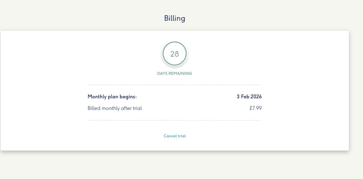This screenshot has width=363, height=179.
Task: Click the green ring of the countdown circle
Action: tap(163, 54)
